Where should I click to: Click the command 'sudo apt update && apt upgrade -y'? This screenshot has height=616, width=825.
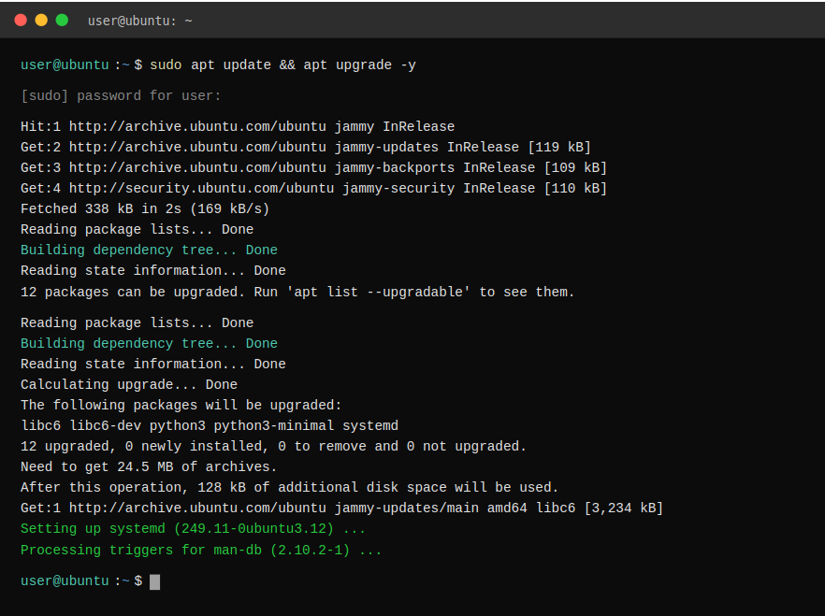pos(283,65)
